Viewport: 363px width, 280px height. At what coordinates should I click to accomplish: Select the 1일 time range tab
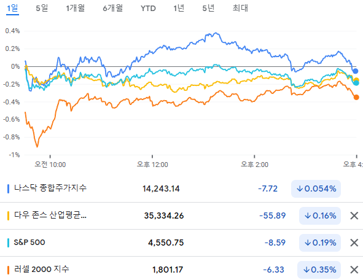pos(12,9)
